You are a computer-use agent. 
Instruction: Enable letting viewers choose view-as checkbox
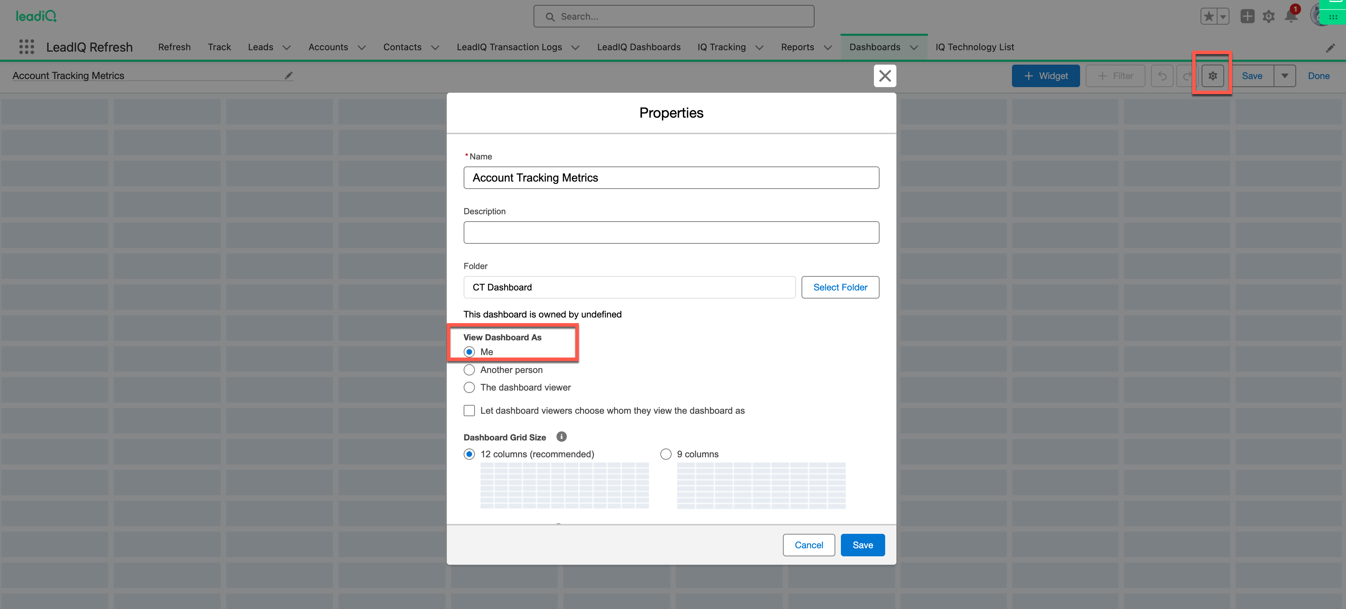coord(469,411)
